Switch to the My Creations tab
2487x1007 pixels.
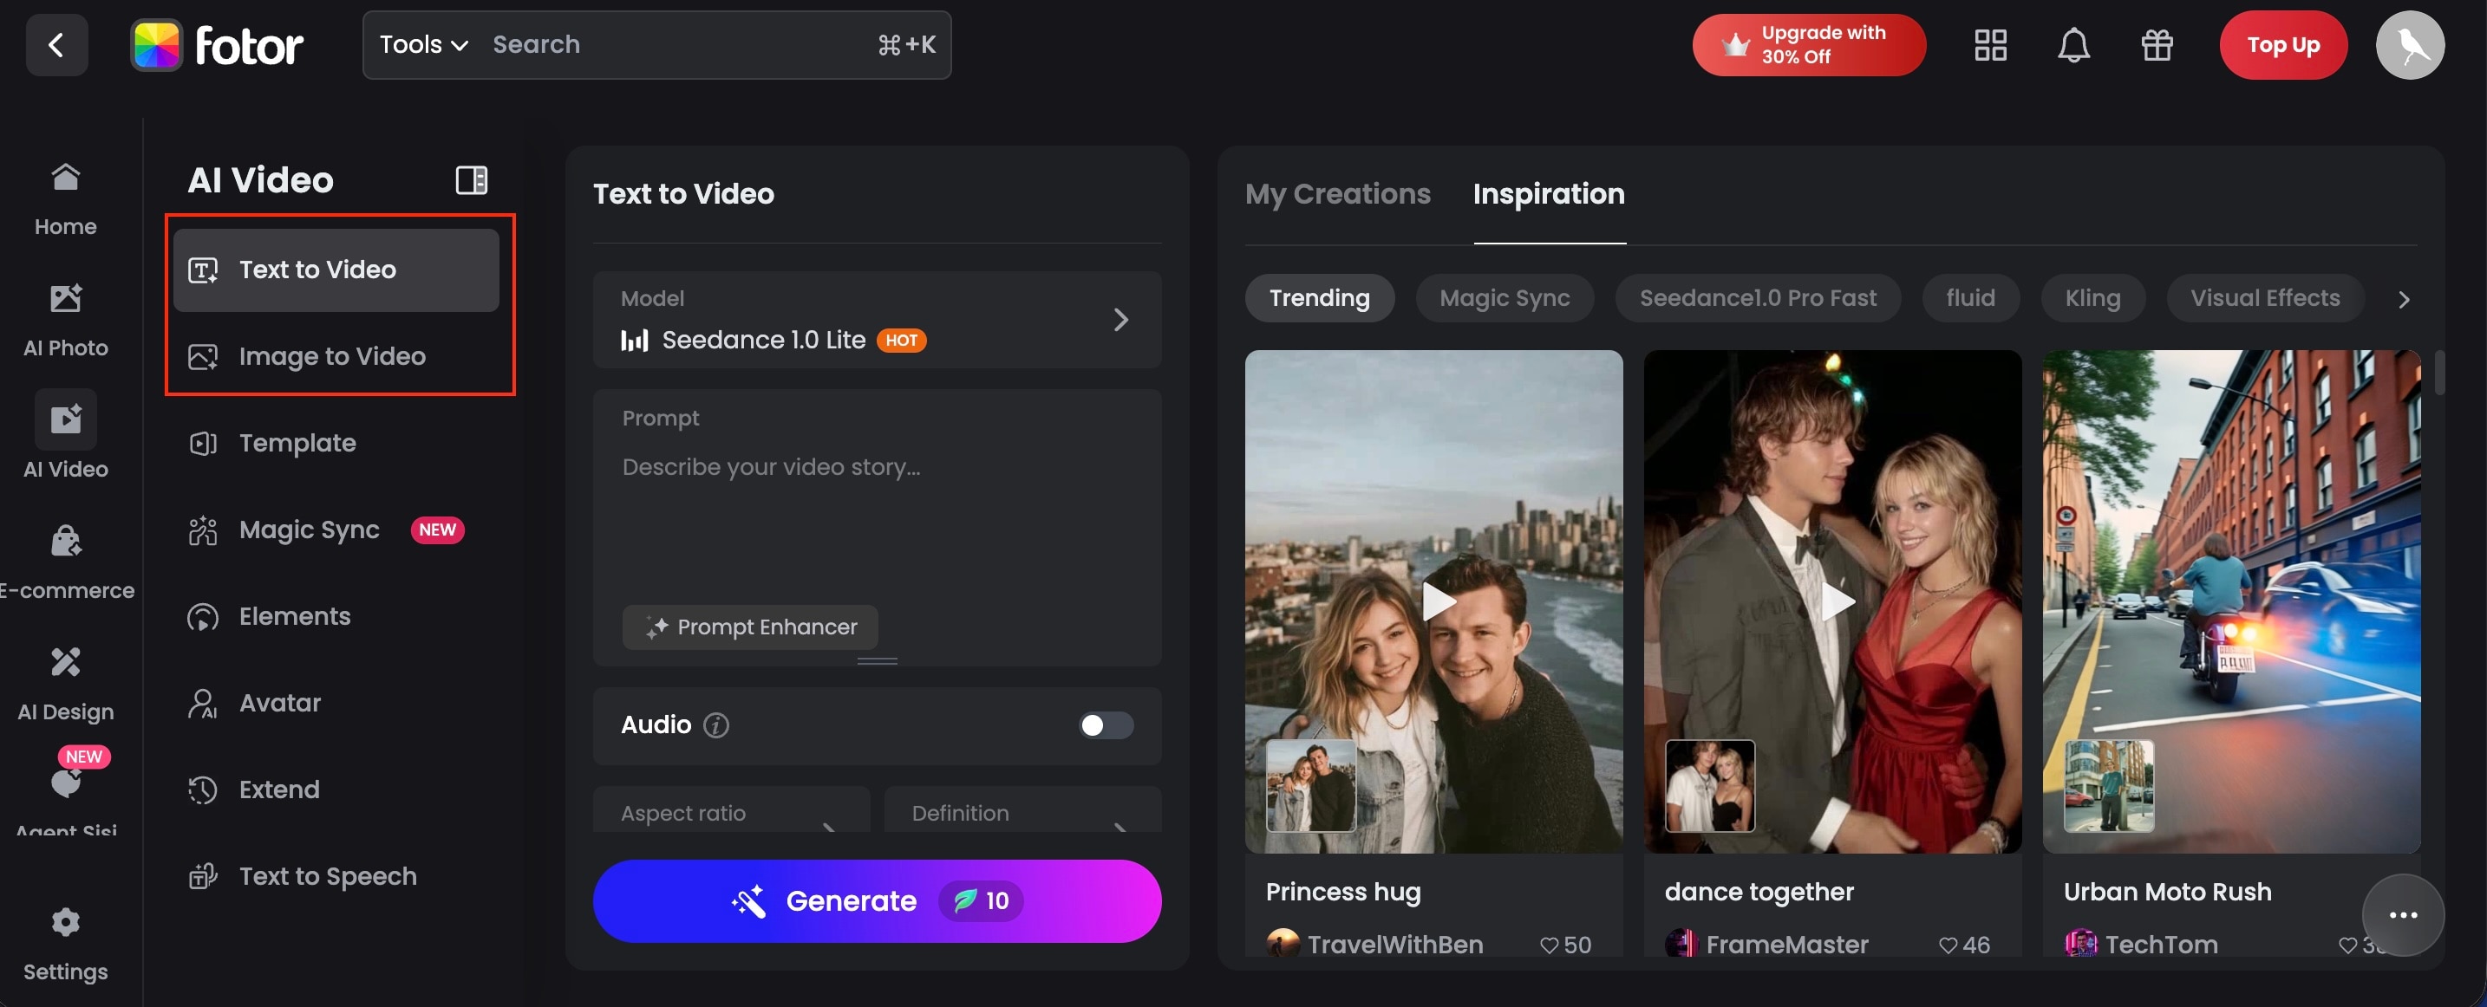coord(1338,194)
